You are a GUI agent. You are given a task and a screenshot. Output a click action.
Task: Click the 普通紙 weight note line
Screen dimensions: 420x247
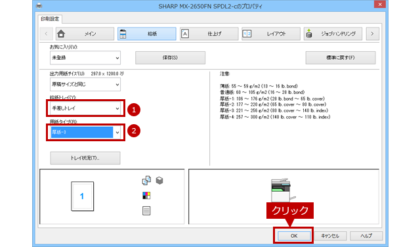pos(262,92)
